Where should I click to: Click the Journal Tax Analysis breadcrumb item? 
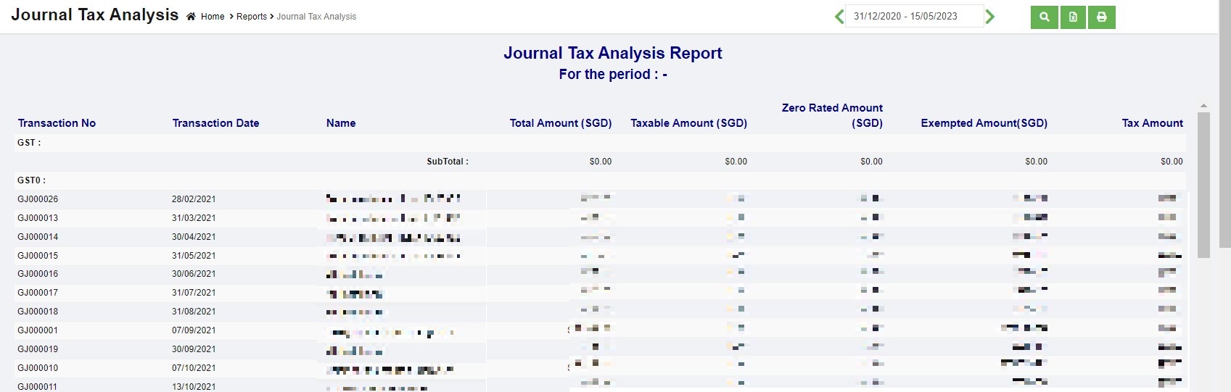tap(316, 17)
